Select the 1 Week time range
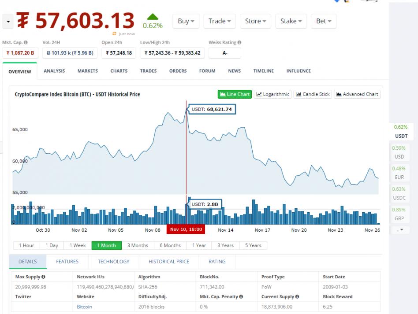The width and height of the screenshot is (418, 314). click(x=78, y=245)
